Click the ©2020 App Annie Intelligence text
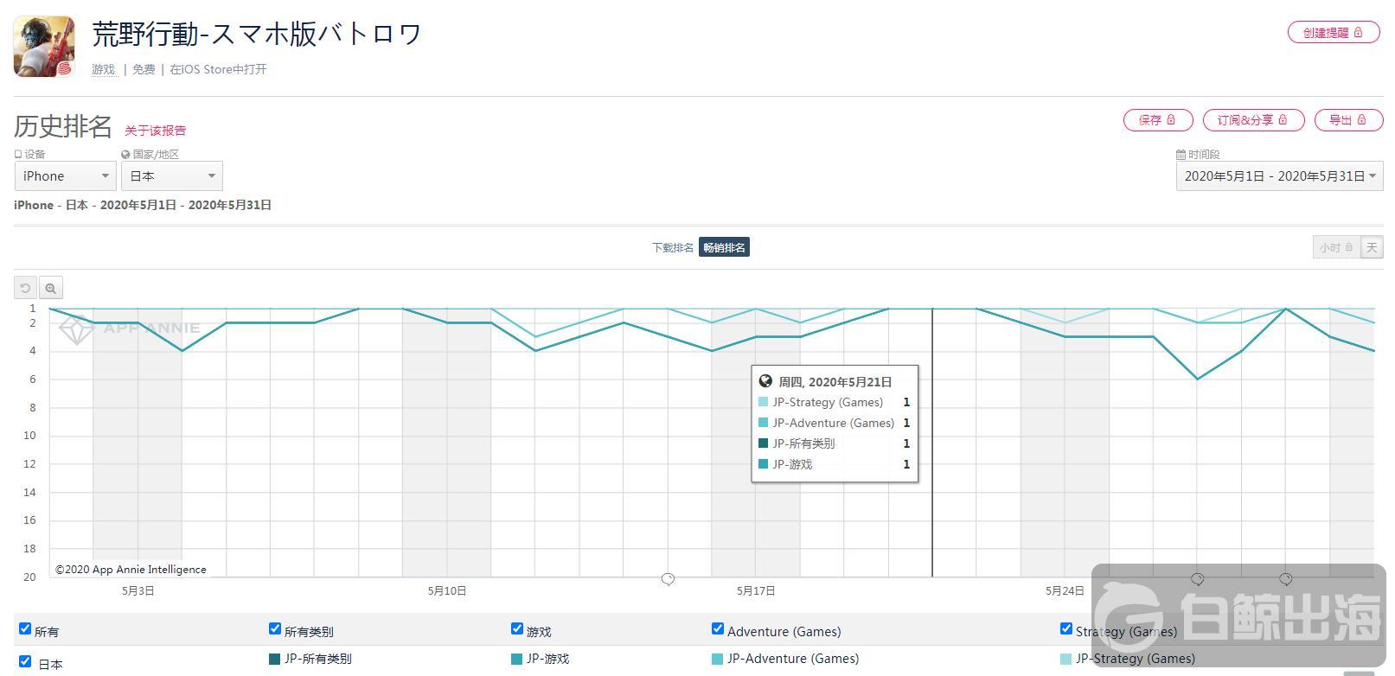The width and height of the screenshot is (1395, 676). coord(131,570)
